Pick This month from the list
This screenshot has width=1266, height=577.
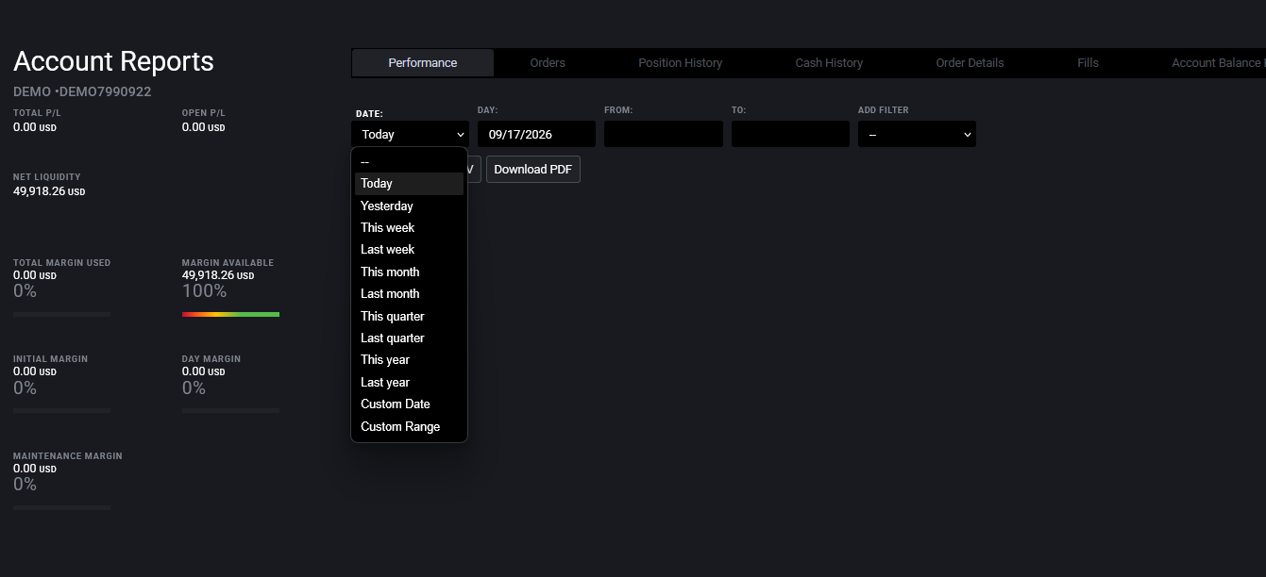[x=409, y=272]
